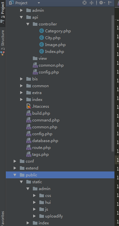
Task: Click the City.php class icon
Action: [x=42, y=38]
